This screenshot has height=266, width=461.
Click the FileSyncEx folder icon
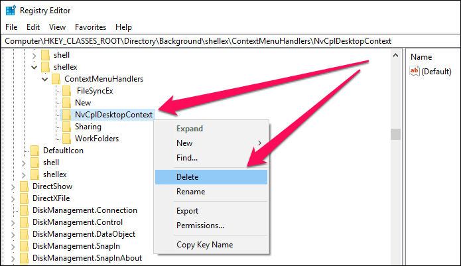pos(66,91)
